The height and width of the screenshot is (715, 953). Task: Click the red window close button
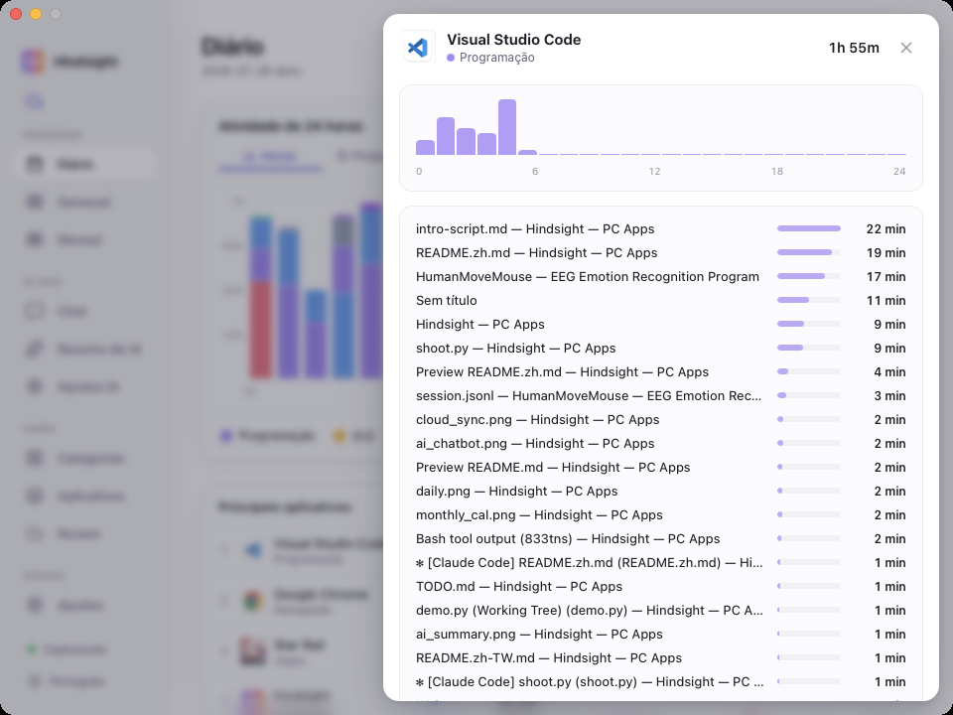17,14
